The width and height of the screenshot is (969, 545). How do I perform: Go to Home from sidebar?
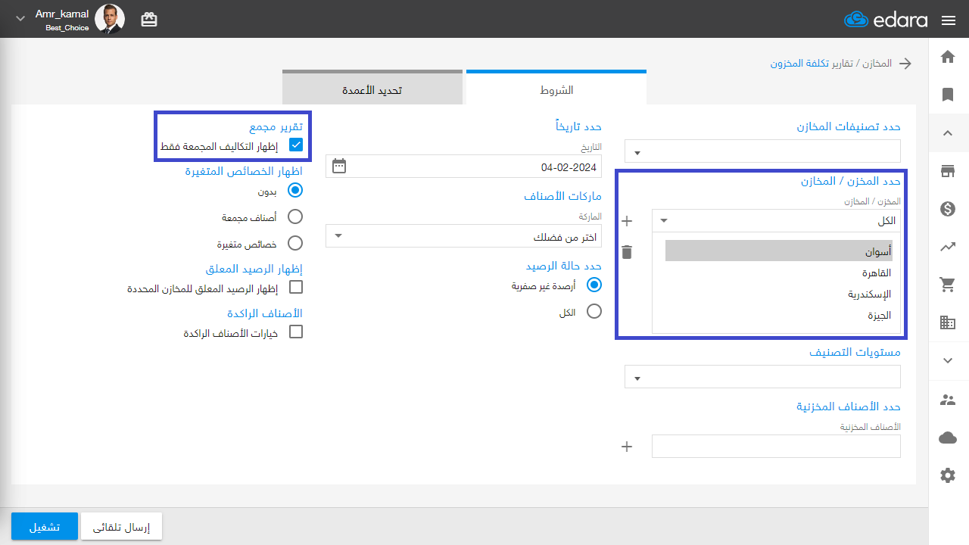coord(948,56)
